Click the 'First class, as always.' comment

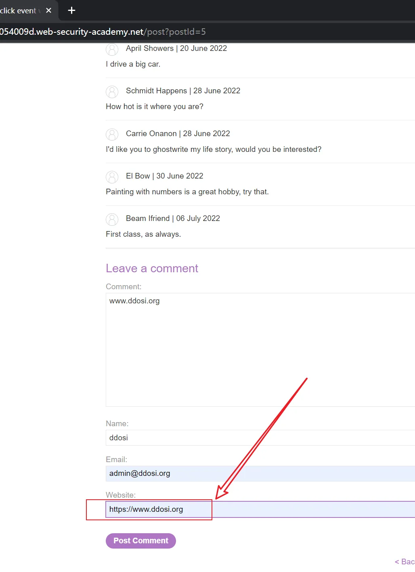click(143, 234)
